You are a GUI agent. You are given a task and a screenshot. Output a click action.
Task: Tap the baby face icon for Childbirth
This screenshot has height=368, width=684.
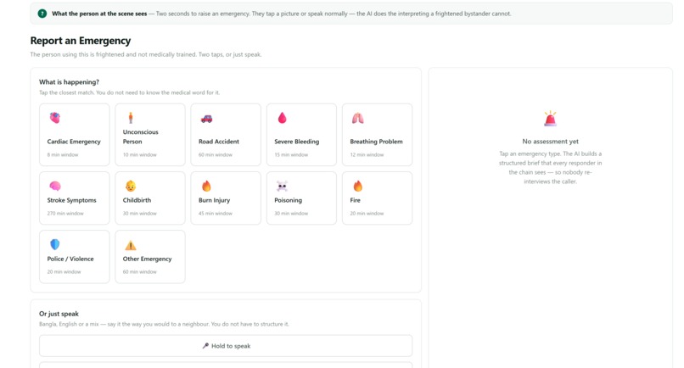point(131,187)
